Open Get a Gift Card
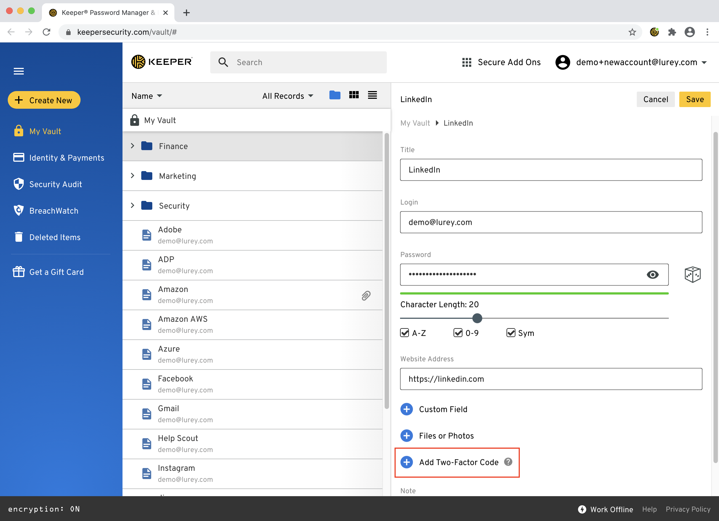The width and height of the screenshot is (719, 521). coord(48,272)
